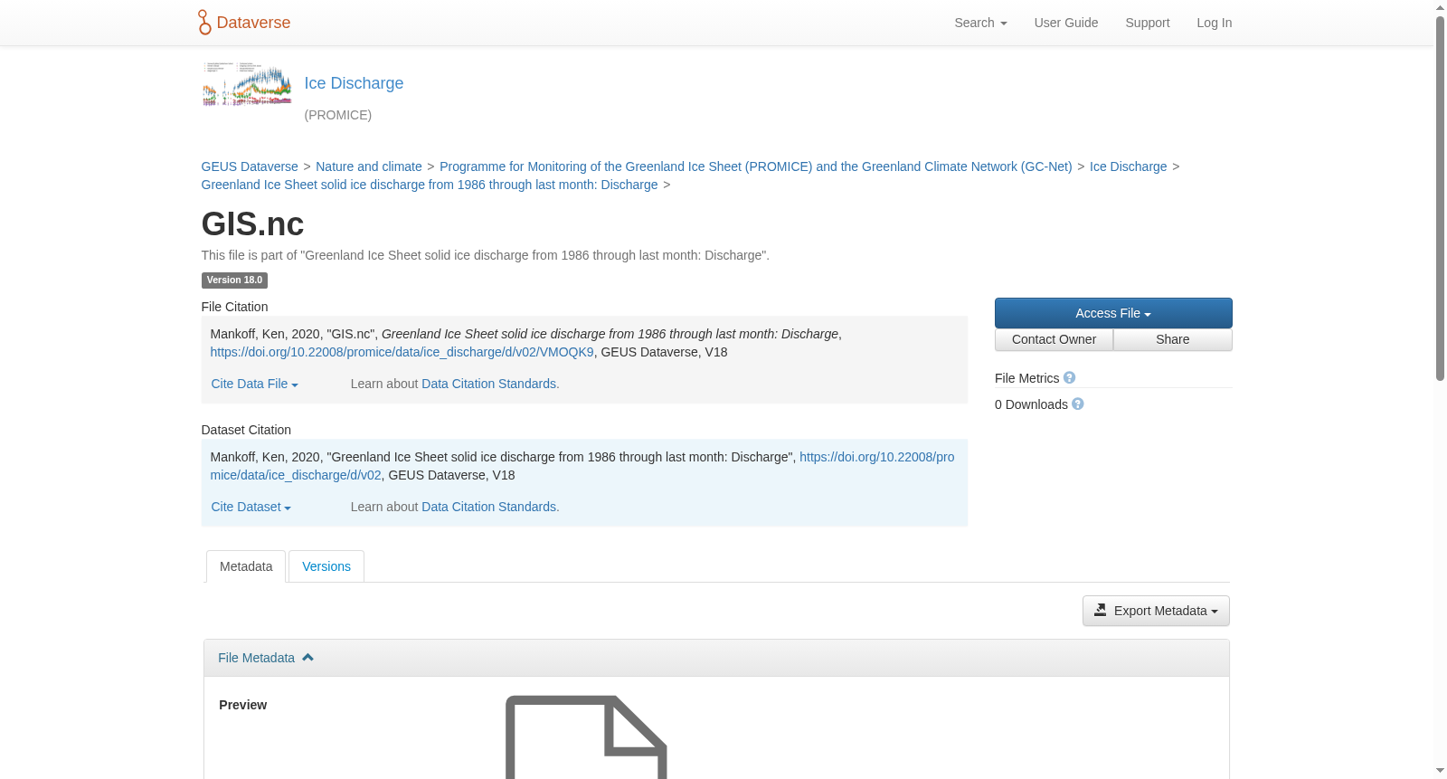Image resolution: width=1447 pixels, height=779 pixels.
Task: Expand the Cite Data File dropdown
Action: [254, 384]
